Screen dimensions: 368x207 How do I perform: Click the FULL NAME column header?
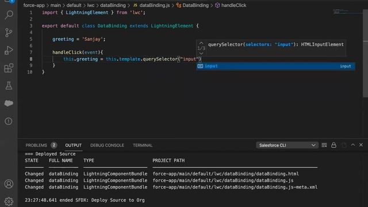[61, 160]
